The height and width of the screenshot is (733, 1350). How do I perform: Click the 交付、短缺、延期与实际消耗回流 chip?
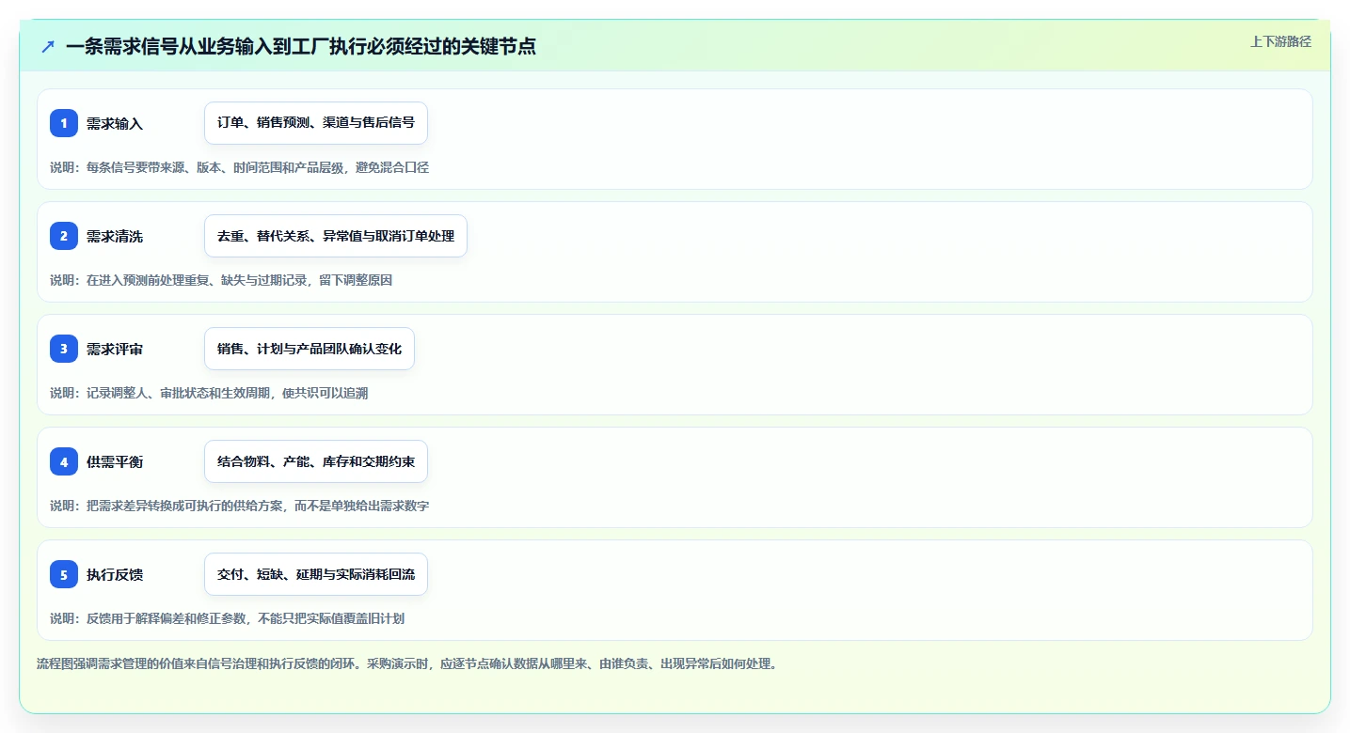[x=316, y=574]
